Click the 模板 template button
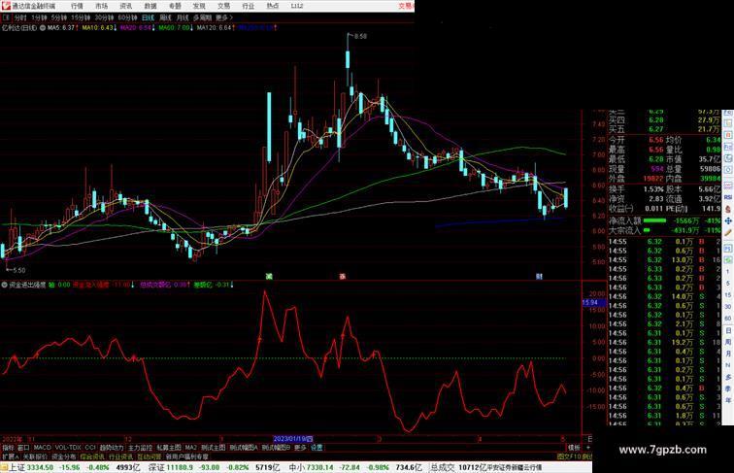734x473 pixels. (574, 448)
